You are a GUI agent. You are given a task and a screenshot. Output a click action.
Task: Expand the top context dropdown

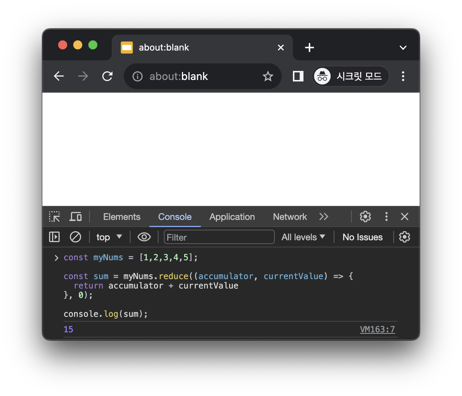click(x=109, y=237)
